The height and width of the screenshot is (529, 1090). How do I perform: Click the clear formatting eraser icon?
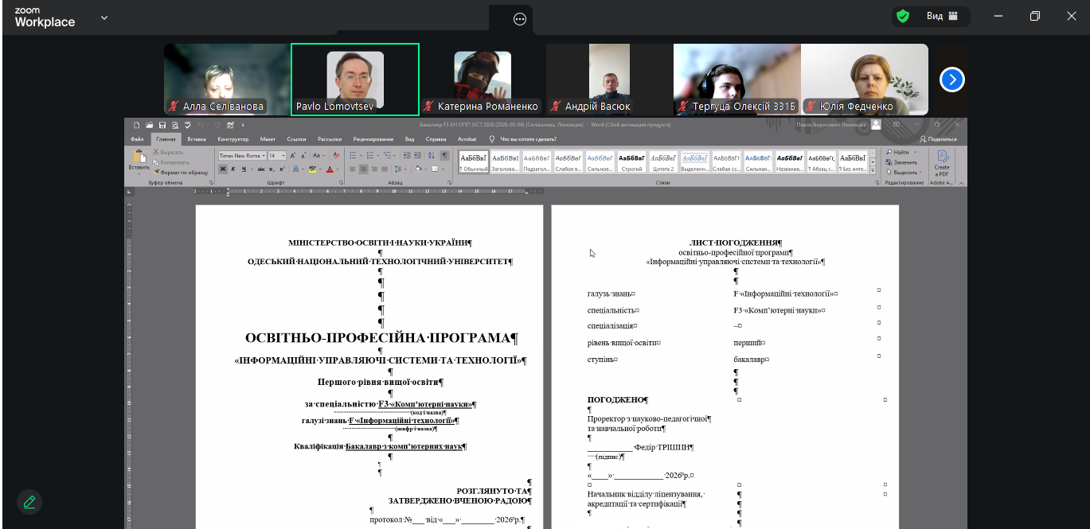(334, 156)
